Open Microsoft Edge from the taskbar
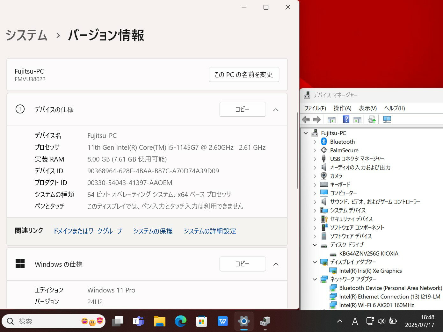Screen dimensions: 443x332 [x=181, y=321]
